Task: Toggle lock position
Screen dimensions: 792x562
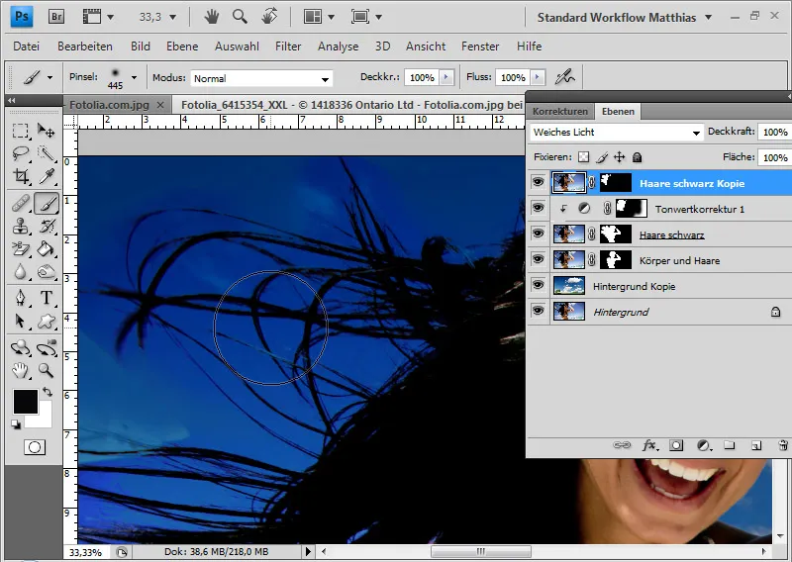Action: pos(620,157)
